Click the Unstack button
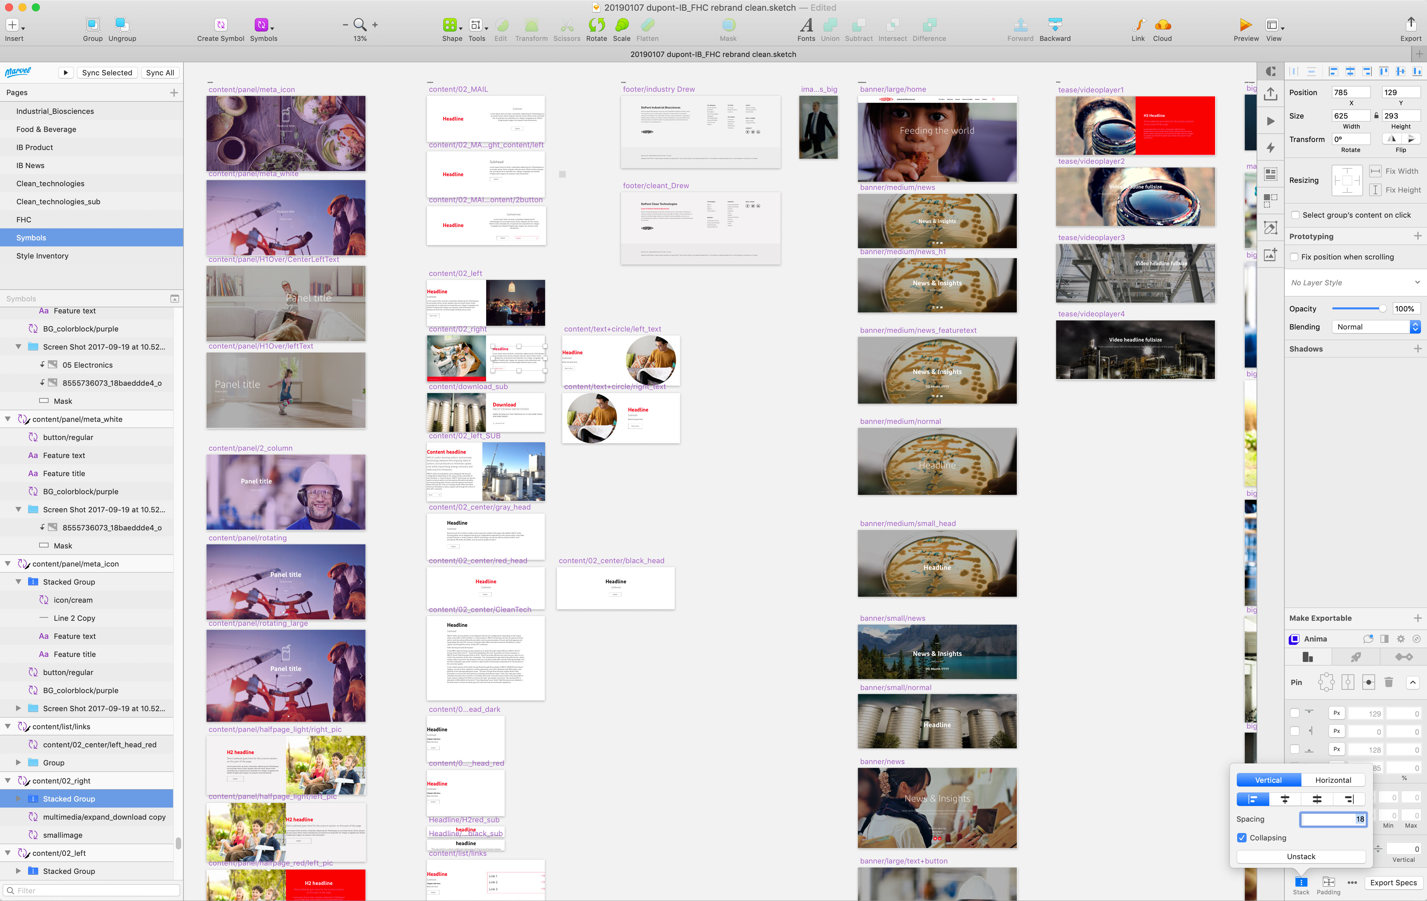 [1301, 856]
